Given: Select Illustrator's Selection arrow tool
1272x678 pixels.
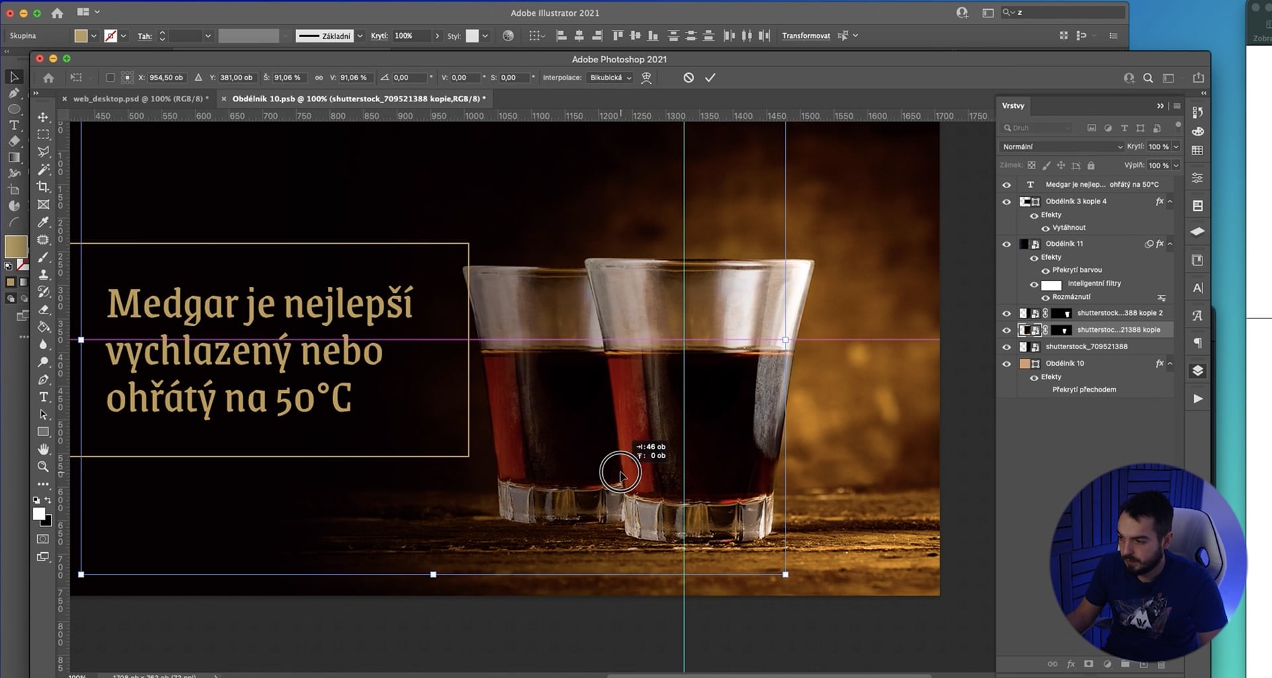Looking at the screenshot, I should point(14,78).
